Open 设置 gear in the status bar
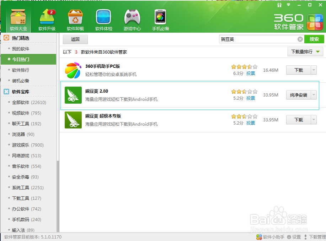 294,237
